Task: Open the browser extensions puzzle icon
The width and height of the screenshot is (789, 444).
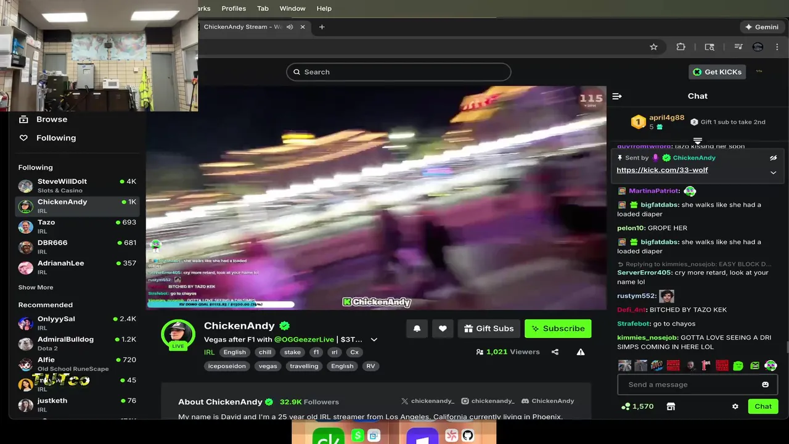Action: click(681, 47)
